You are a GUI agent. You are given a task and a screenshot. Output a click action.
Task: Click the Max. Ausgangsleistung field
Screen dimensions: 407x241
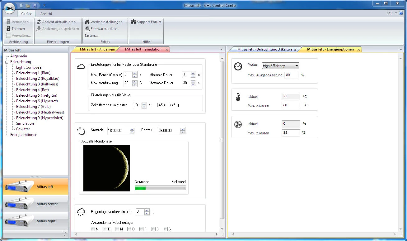[291, 75]
